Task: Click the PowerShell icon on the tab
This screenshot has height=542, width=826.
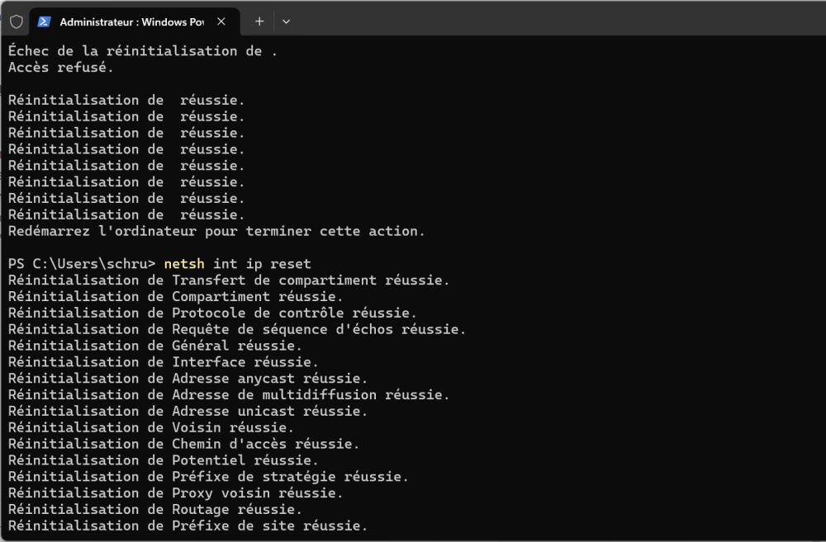Action: click(45, 21)
